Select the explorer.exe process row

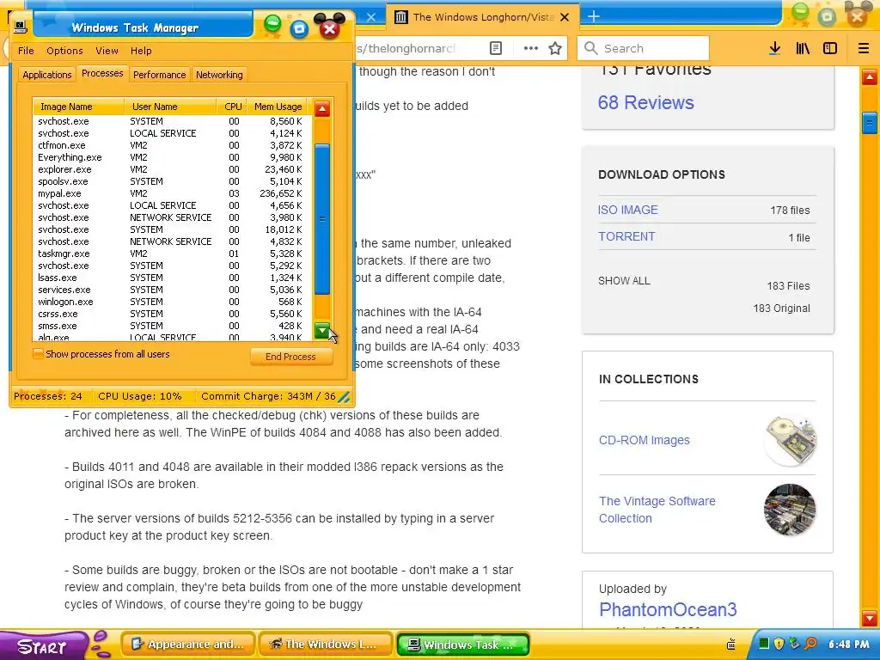coord(171,169)
